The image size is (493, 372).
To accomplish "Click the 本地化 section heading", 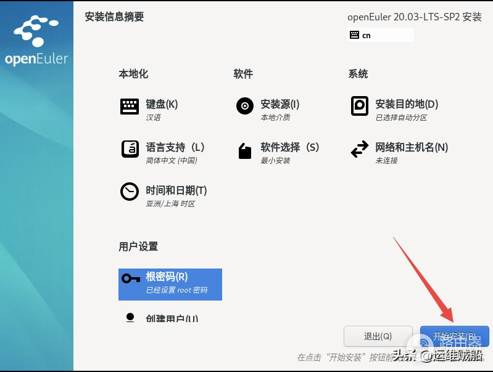I will tap(133, 74).
